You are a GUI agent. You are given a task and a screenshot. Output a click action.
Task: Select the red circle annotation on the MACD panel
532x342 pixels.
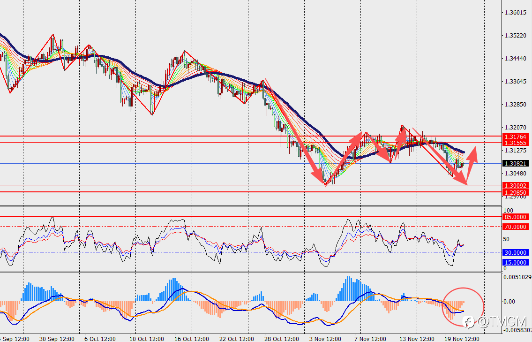pos(463,307)
